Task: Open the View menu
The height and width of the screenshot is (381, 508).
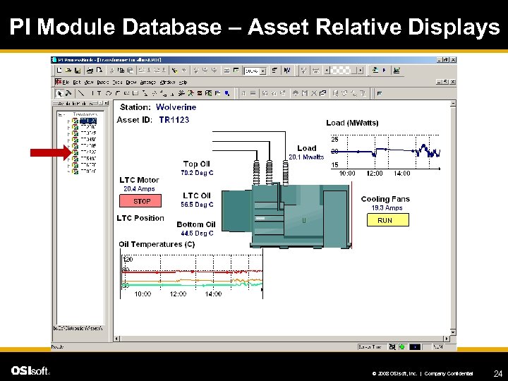Action: [x=89, y=83]
